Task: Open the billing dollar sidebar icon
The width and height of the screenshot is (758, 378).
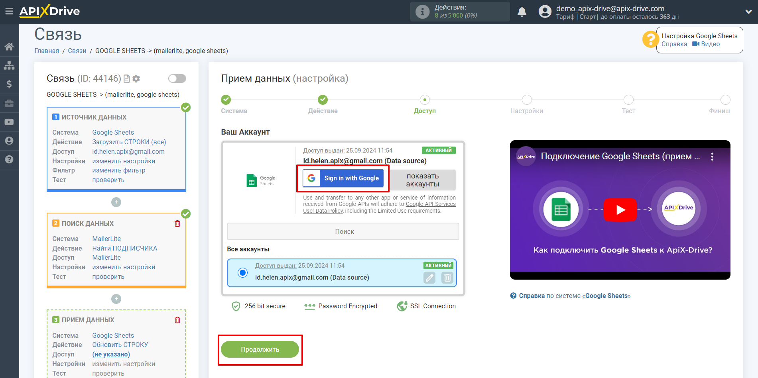Action: point(9,84)
